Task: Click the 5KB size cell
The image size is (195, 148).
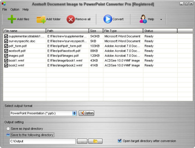Action: click(93, 41)
